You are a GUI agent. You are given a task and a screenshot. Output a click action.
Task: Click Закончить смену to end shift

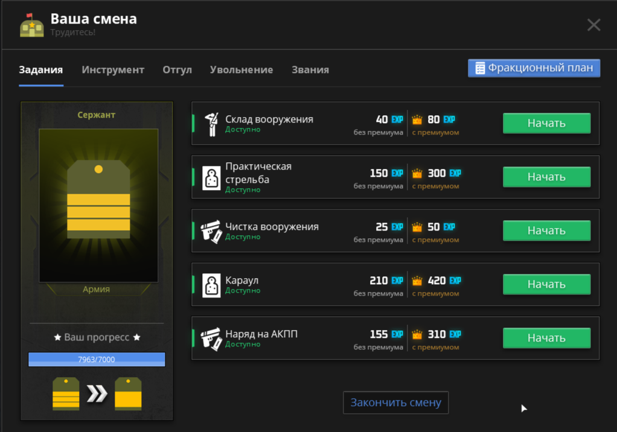click(x=395, y=402)
